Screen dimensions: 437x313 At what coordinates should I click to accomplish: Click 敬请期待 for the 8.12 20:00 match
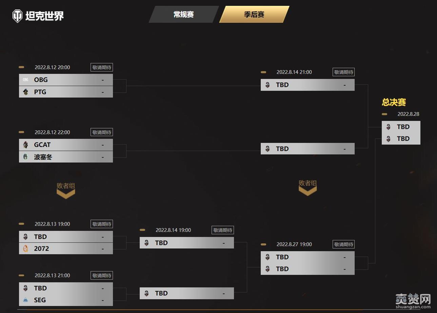pyautogui.click(x=102, y=67)
